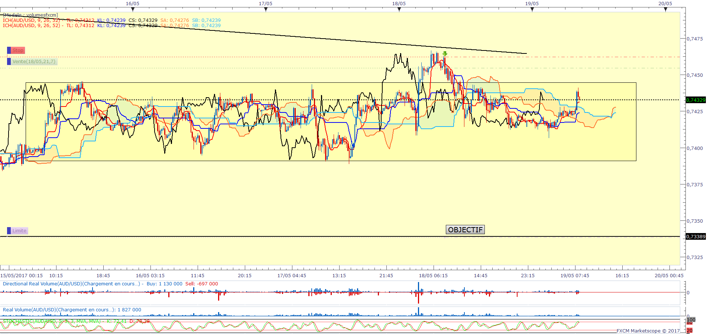Screen dimensions: 707x334
Task: Click the 10:15 time axis label
Action: pos(56,276)
